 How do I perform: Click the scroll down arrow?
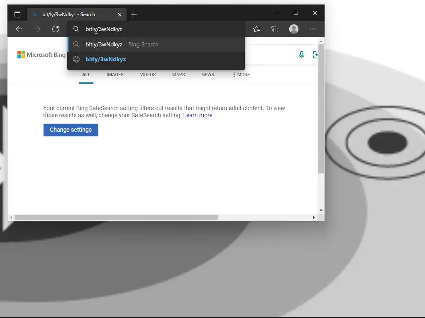(x=321, y=210)
